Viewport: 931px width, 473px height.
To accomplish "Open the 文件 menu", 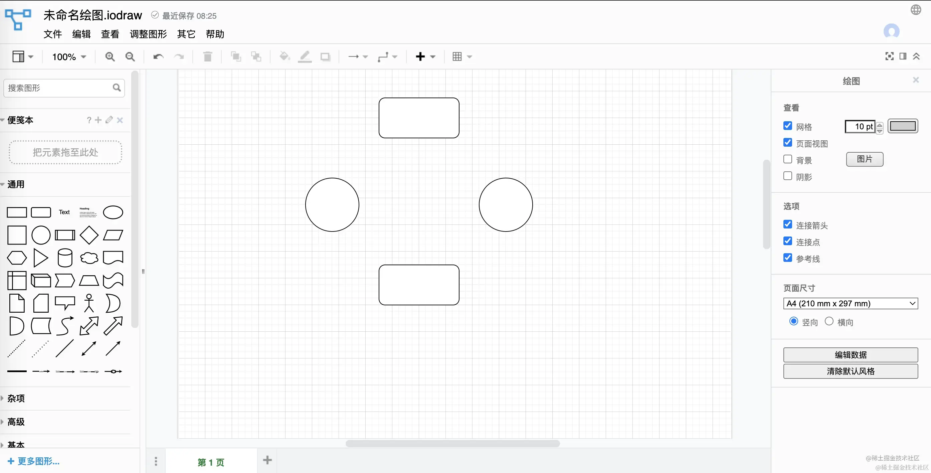I will click(53, 34).
